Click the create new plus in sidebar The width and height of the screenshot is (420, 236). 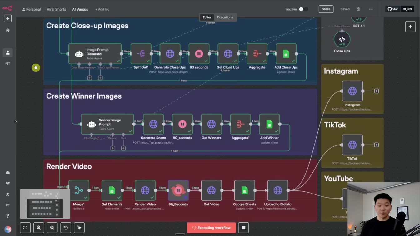8,18
